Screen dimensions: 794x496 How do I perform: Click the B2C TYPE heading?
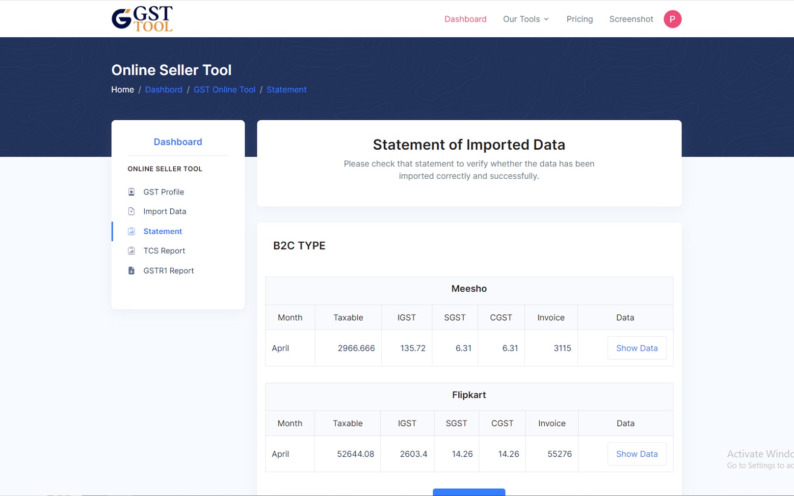coord(299,246)
